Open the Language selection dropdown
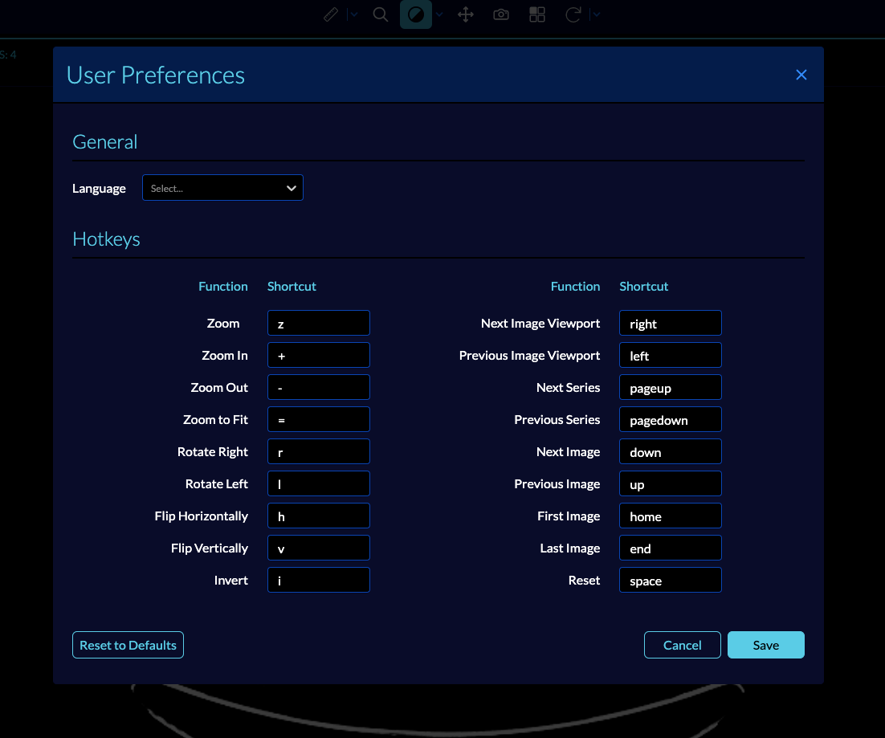 click(222, 187)
